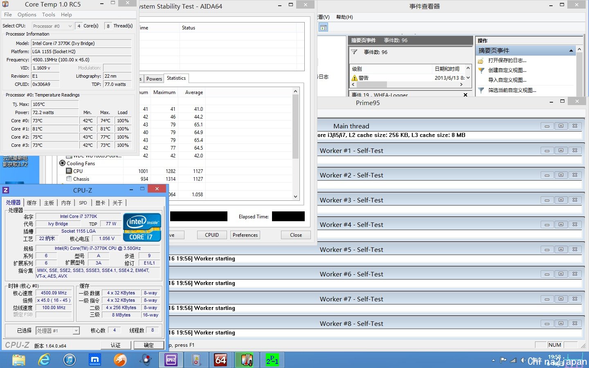
Task: Click the event list scroll-down arrow
Action: tap(468, 78)
